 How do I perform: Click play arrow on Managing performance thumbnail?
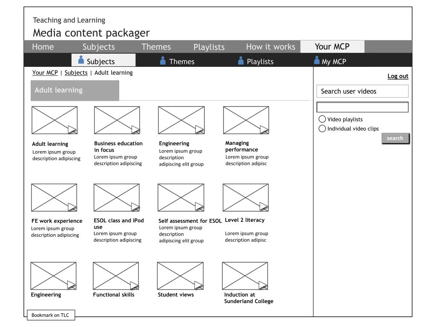point(264,129)
